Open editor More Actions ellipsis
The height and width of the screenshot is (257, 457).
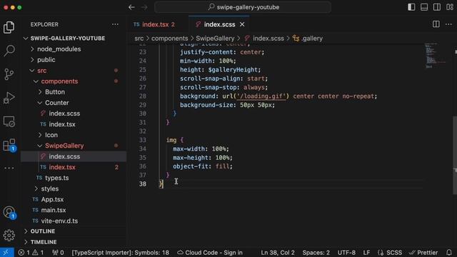[448, 24]
